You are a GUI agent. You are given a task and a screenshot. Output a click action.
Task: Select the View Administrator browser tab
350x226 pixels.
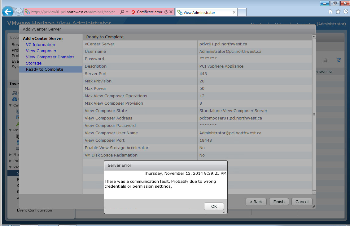pyautogui.click(x=206, y=12)
